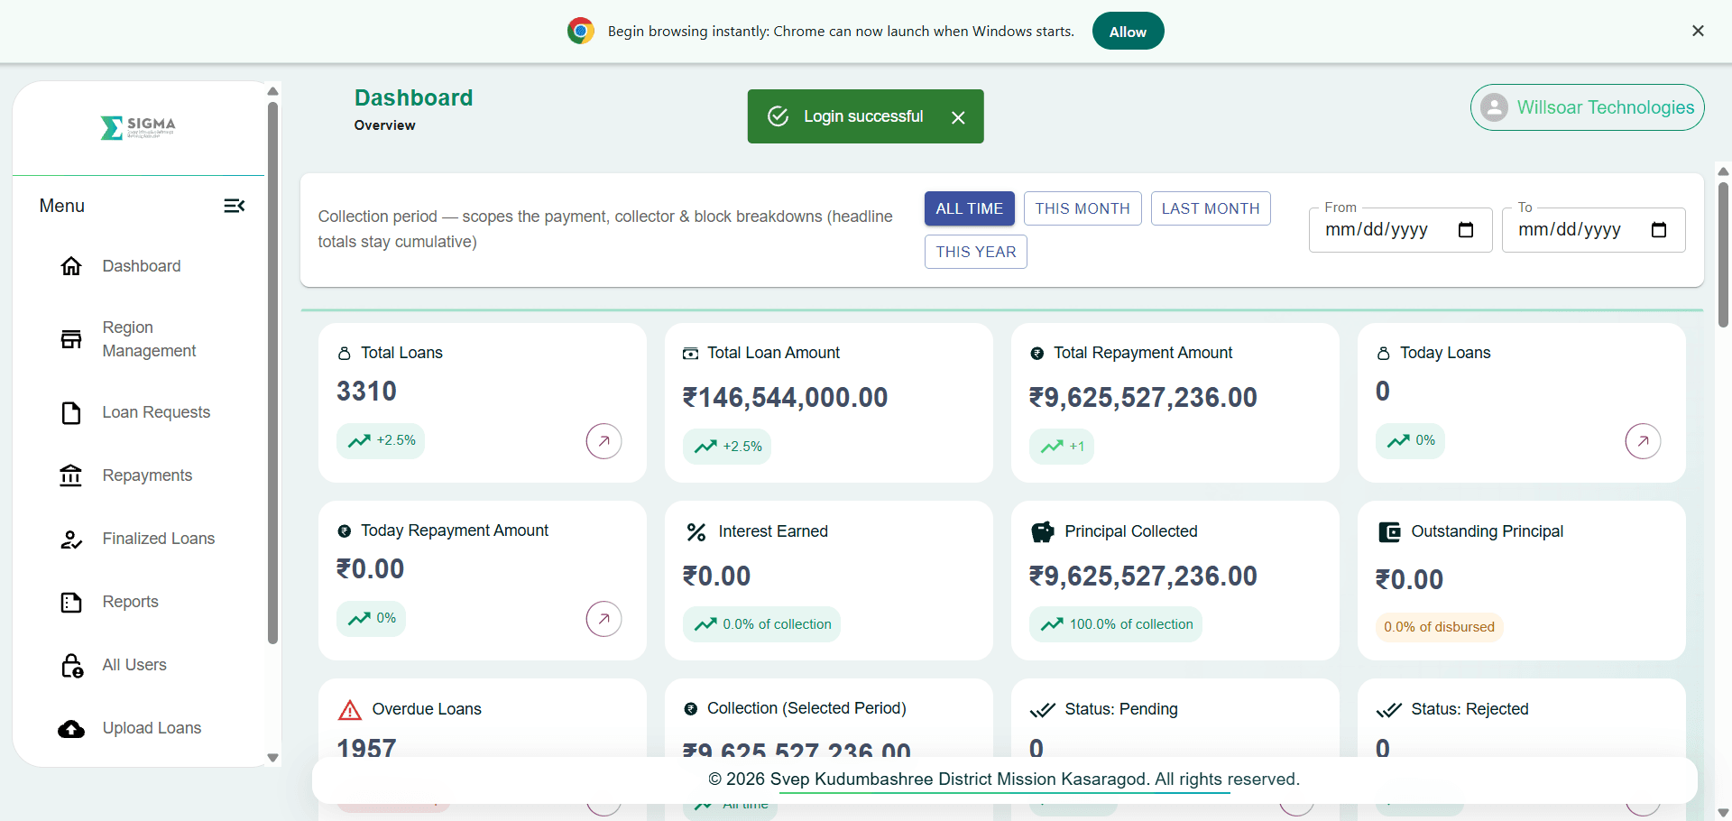
Task: Click the All Users lock icon
Action: click(x=71, y=666)
